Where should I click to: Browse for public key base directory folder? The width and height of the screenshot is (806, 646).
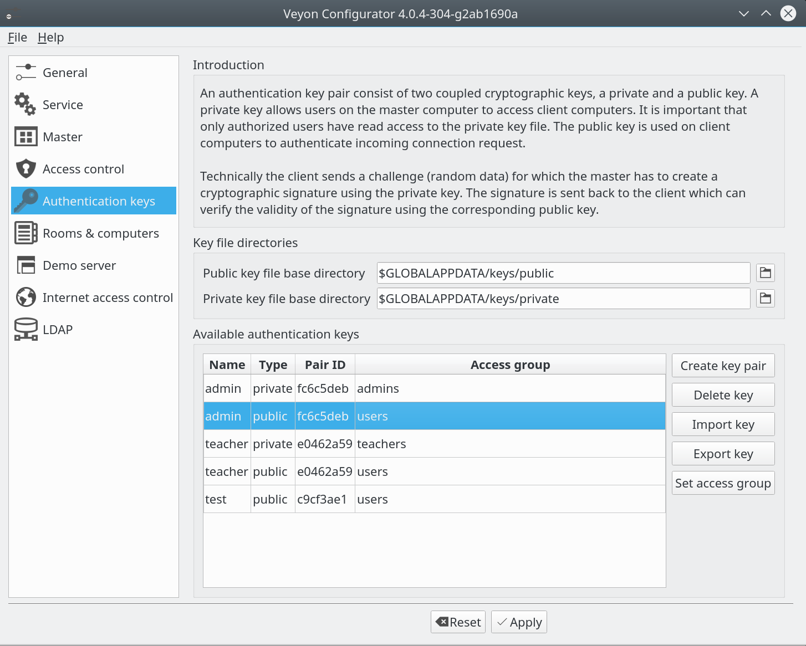[766, 273]
